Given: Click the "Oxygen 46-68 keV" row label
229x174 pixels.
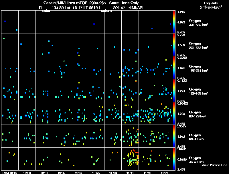Looking at the screenshot, I should [x=197, y=160].
